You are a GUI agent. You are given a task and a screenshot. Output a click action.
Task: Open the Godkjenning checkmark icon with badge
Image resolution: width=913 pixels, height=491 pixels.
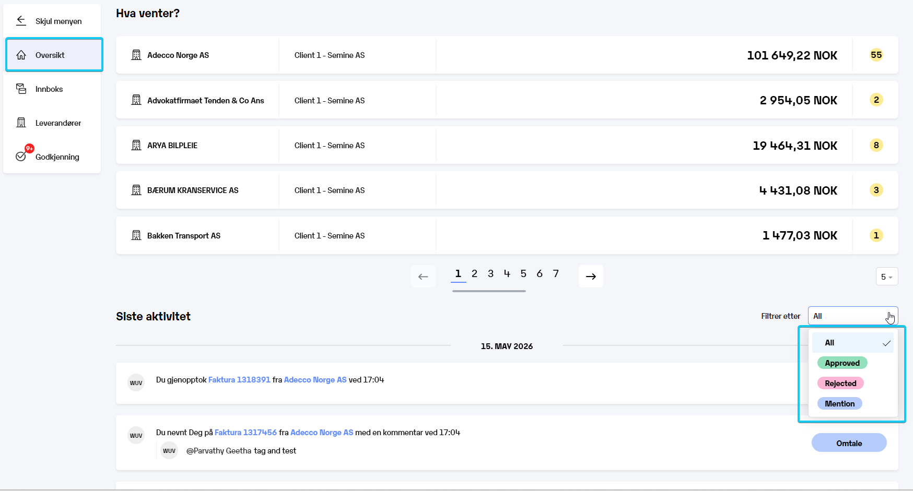point(22,155)
